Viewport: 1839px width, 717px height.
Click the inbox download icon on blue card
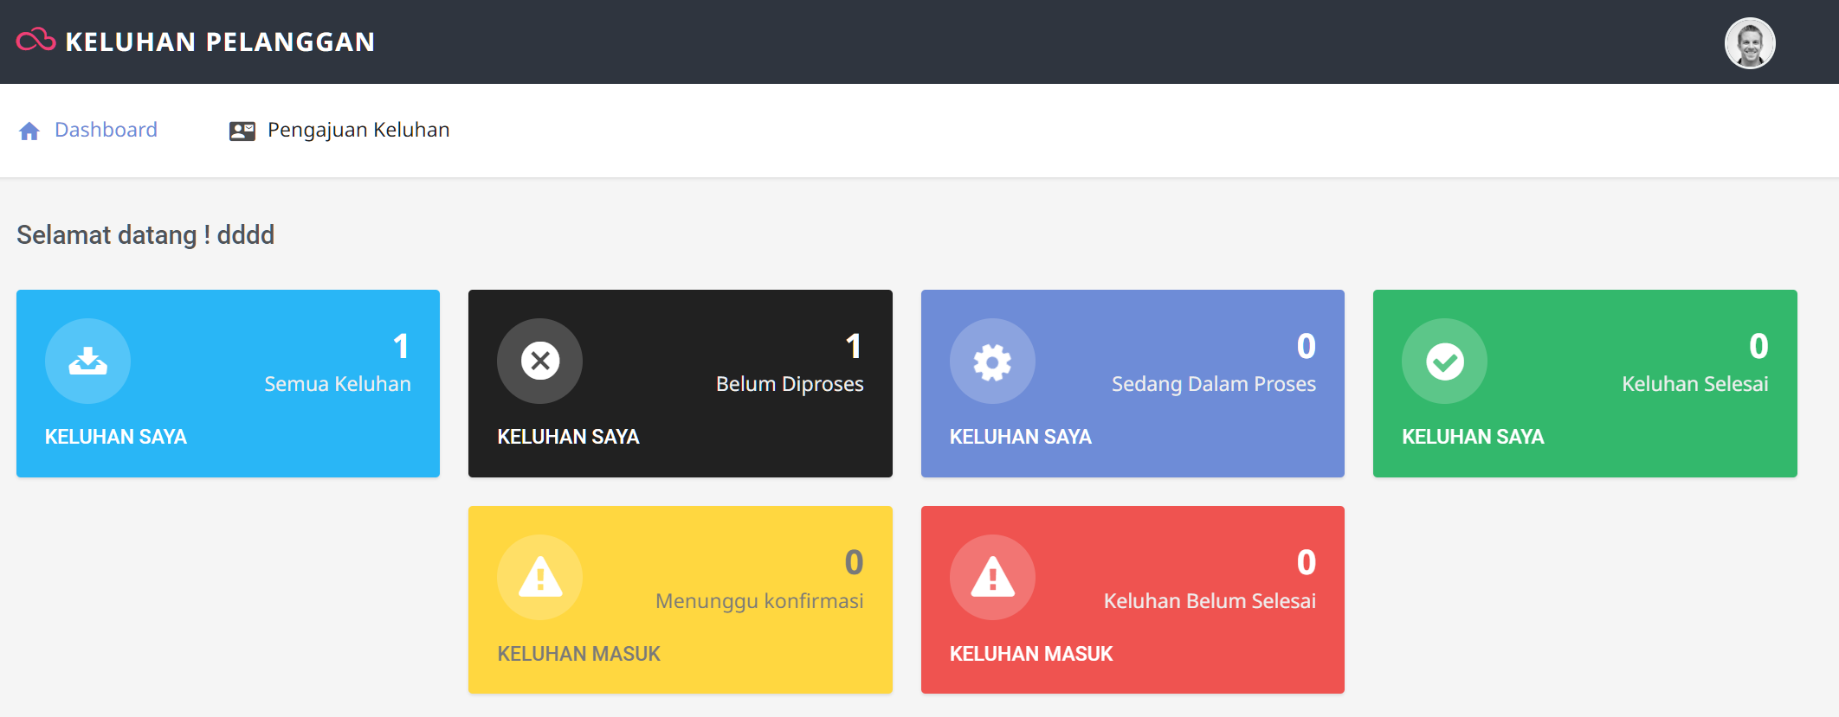pyautogui.click(x=87, y=361)
